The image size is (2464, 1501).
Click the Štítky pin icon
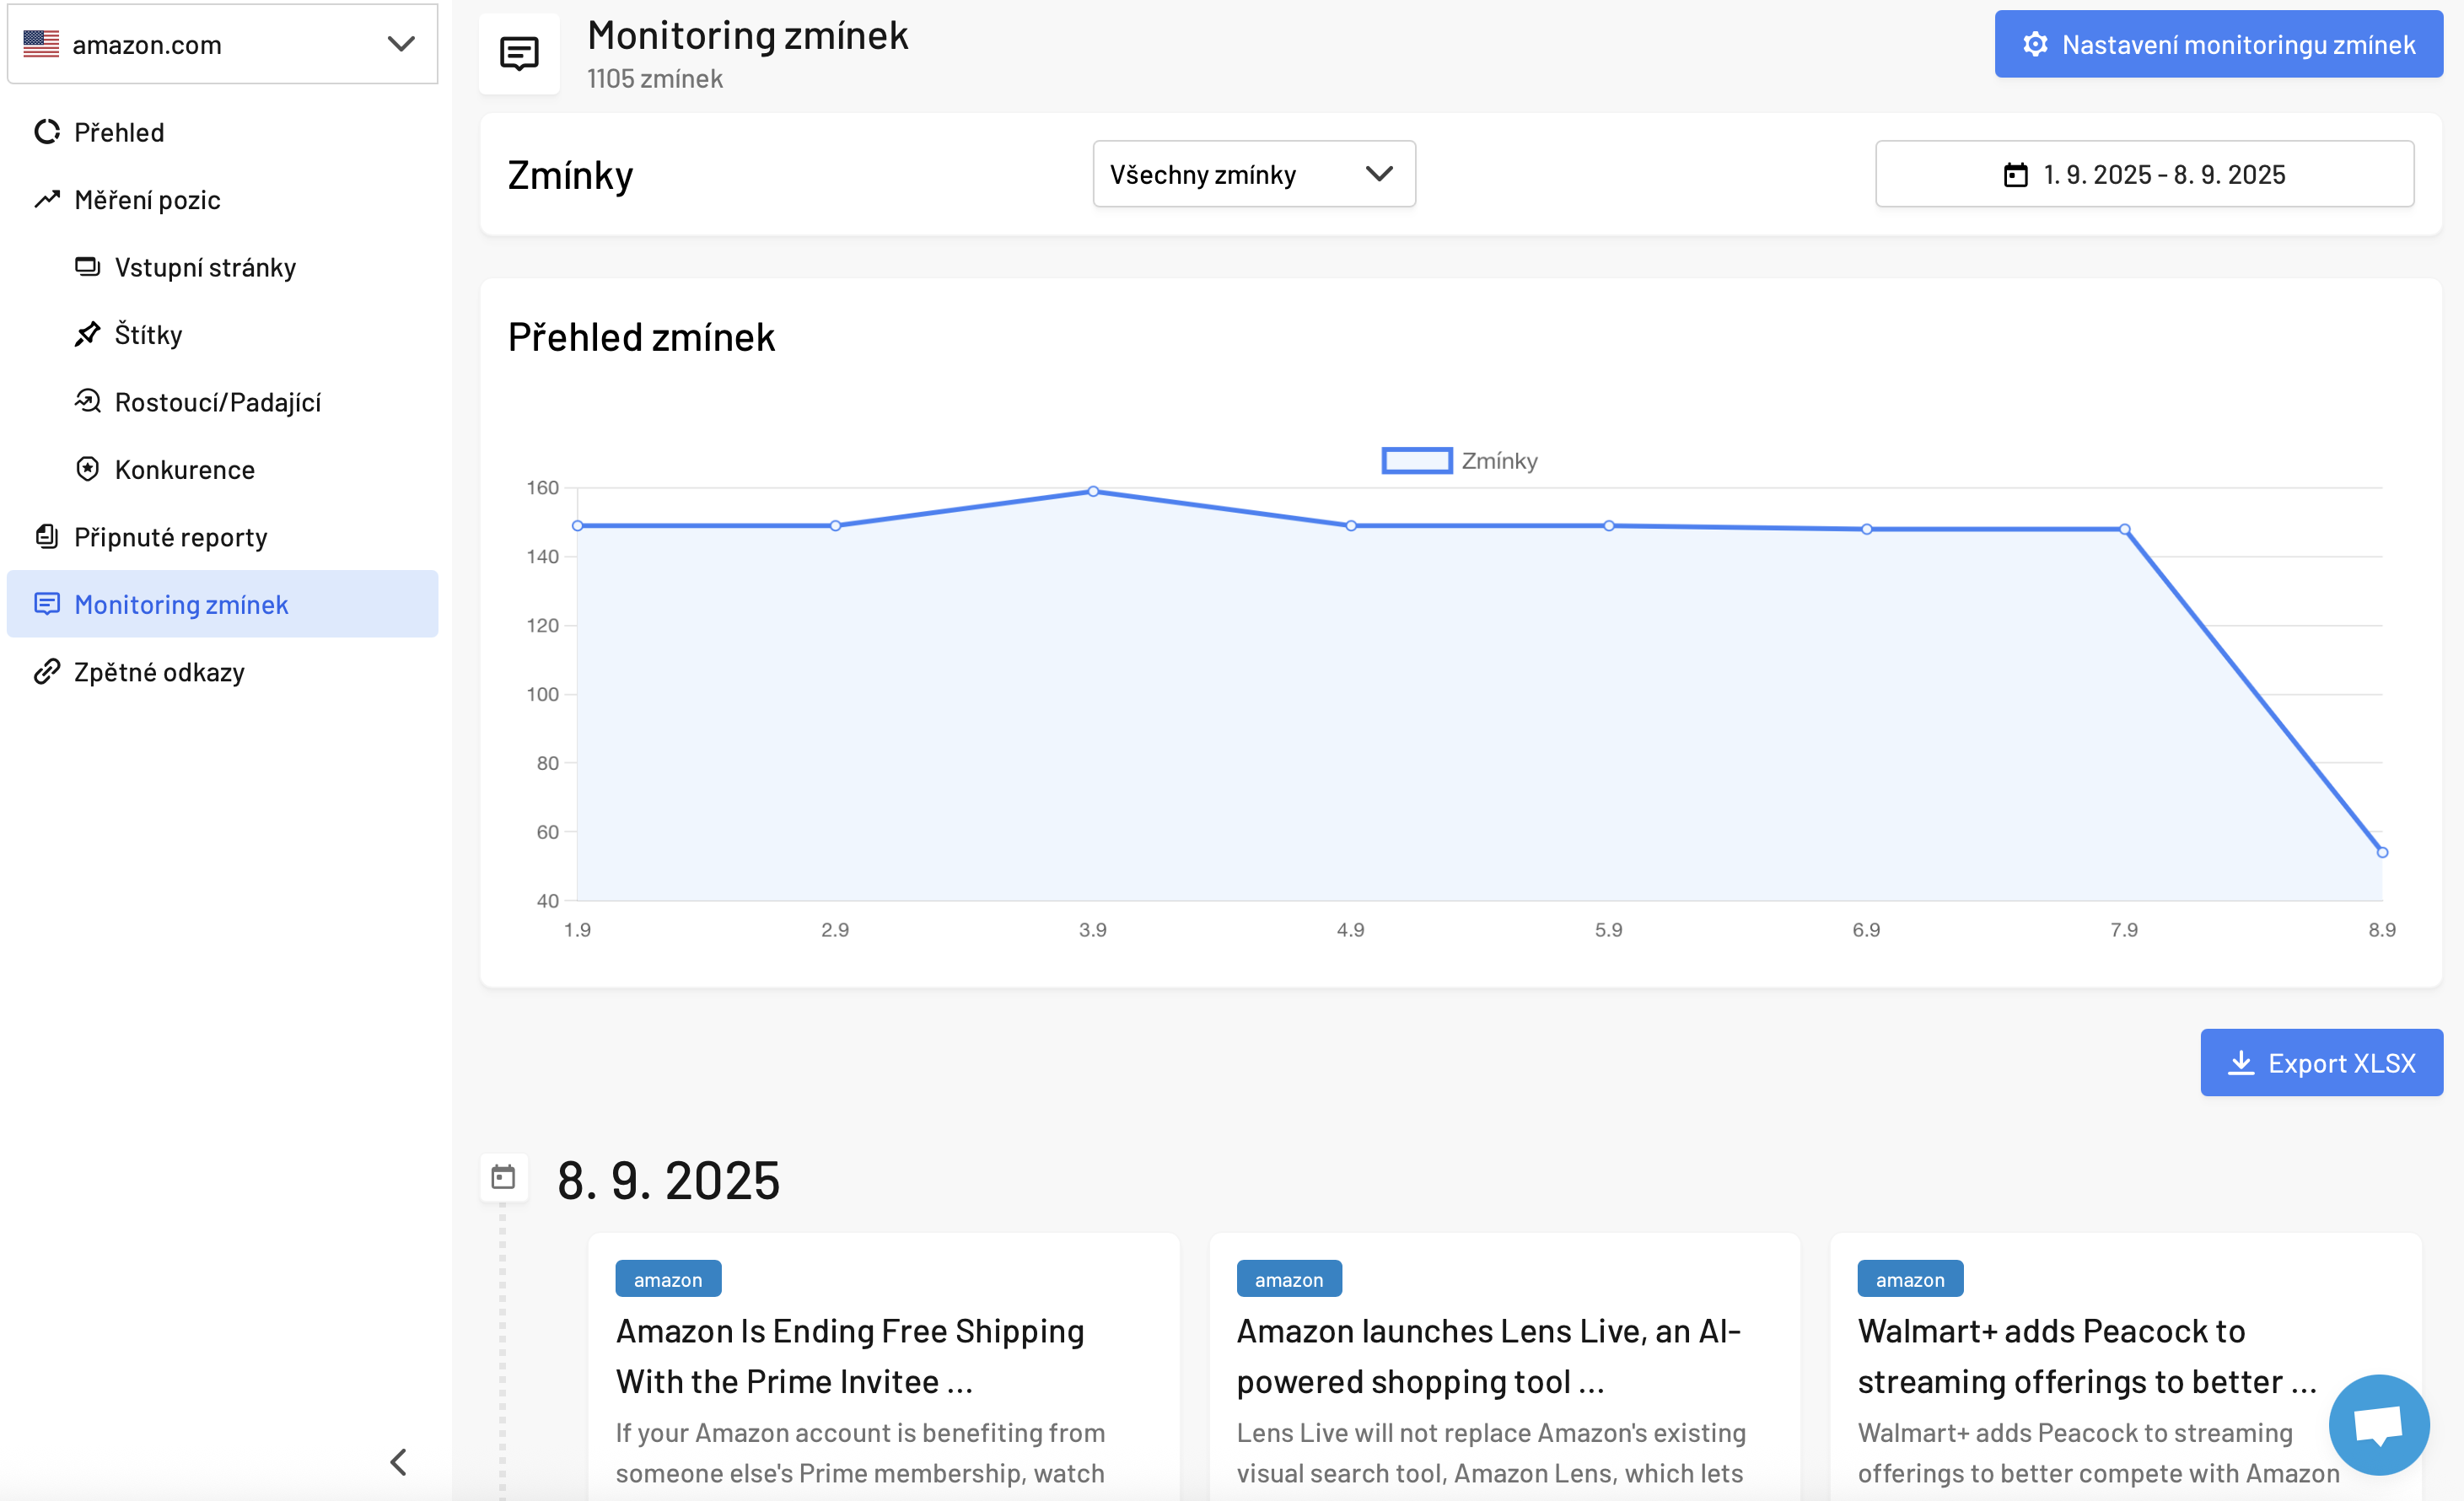(88, 334)
